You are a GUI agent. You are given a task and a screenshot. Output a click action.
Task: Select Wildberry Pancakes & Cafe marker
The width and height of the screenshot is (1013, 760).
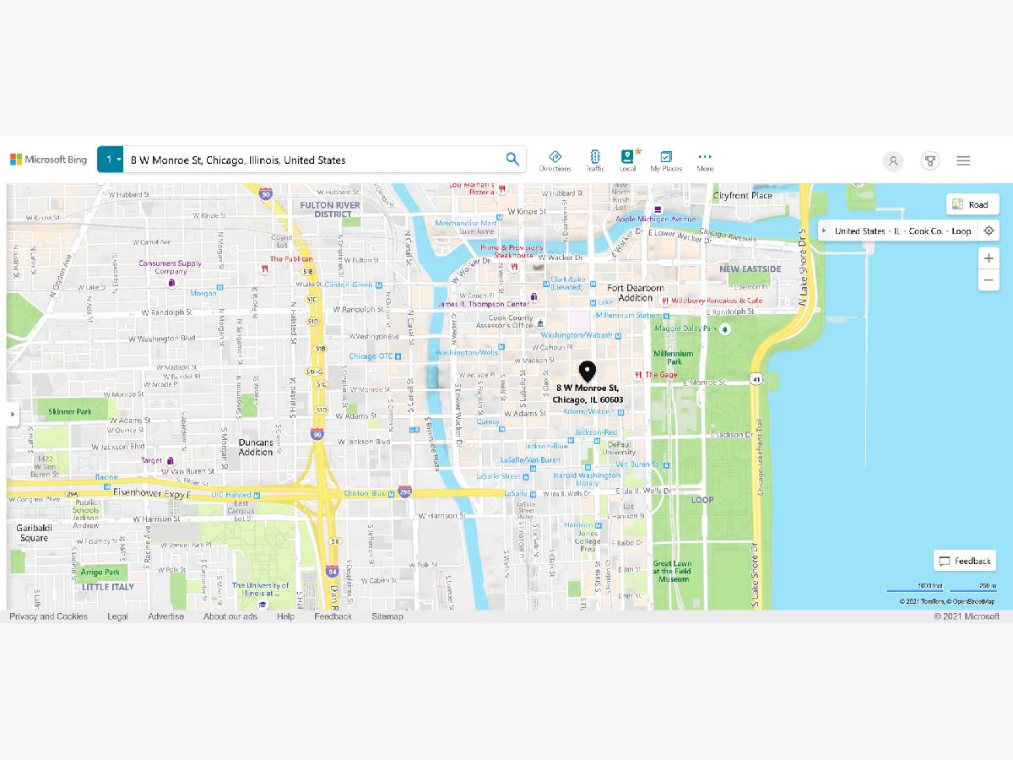click(665, 301)
